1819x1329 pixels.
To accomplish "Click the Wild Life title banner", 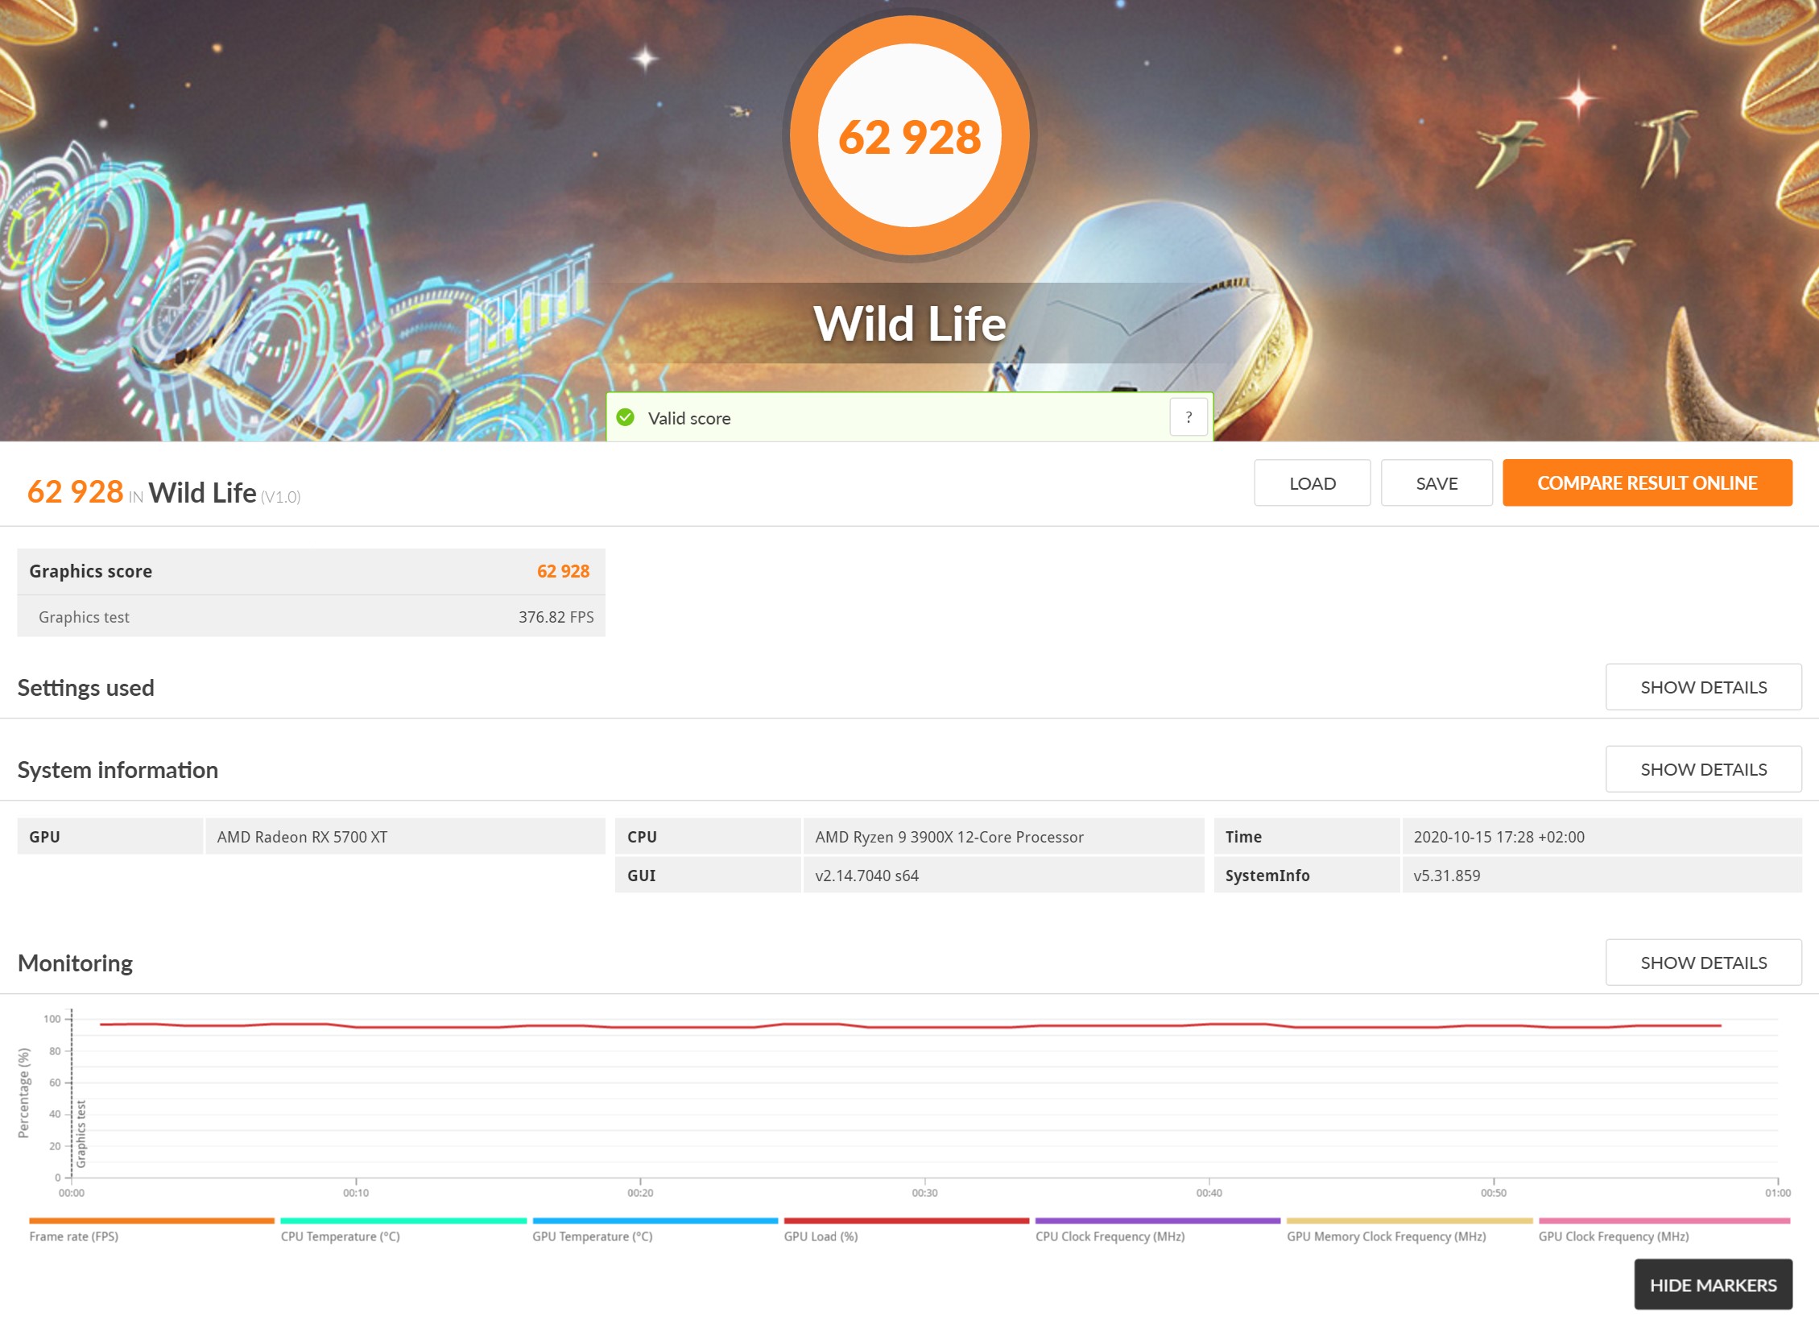I will pos(909,324).
